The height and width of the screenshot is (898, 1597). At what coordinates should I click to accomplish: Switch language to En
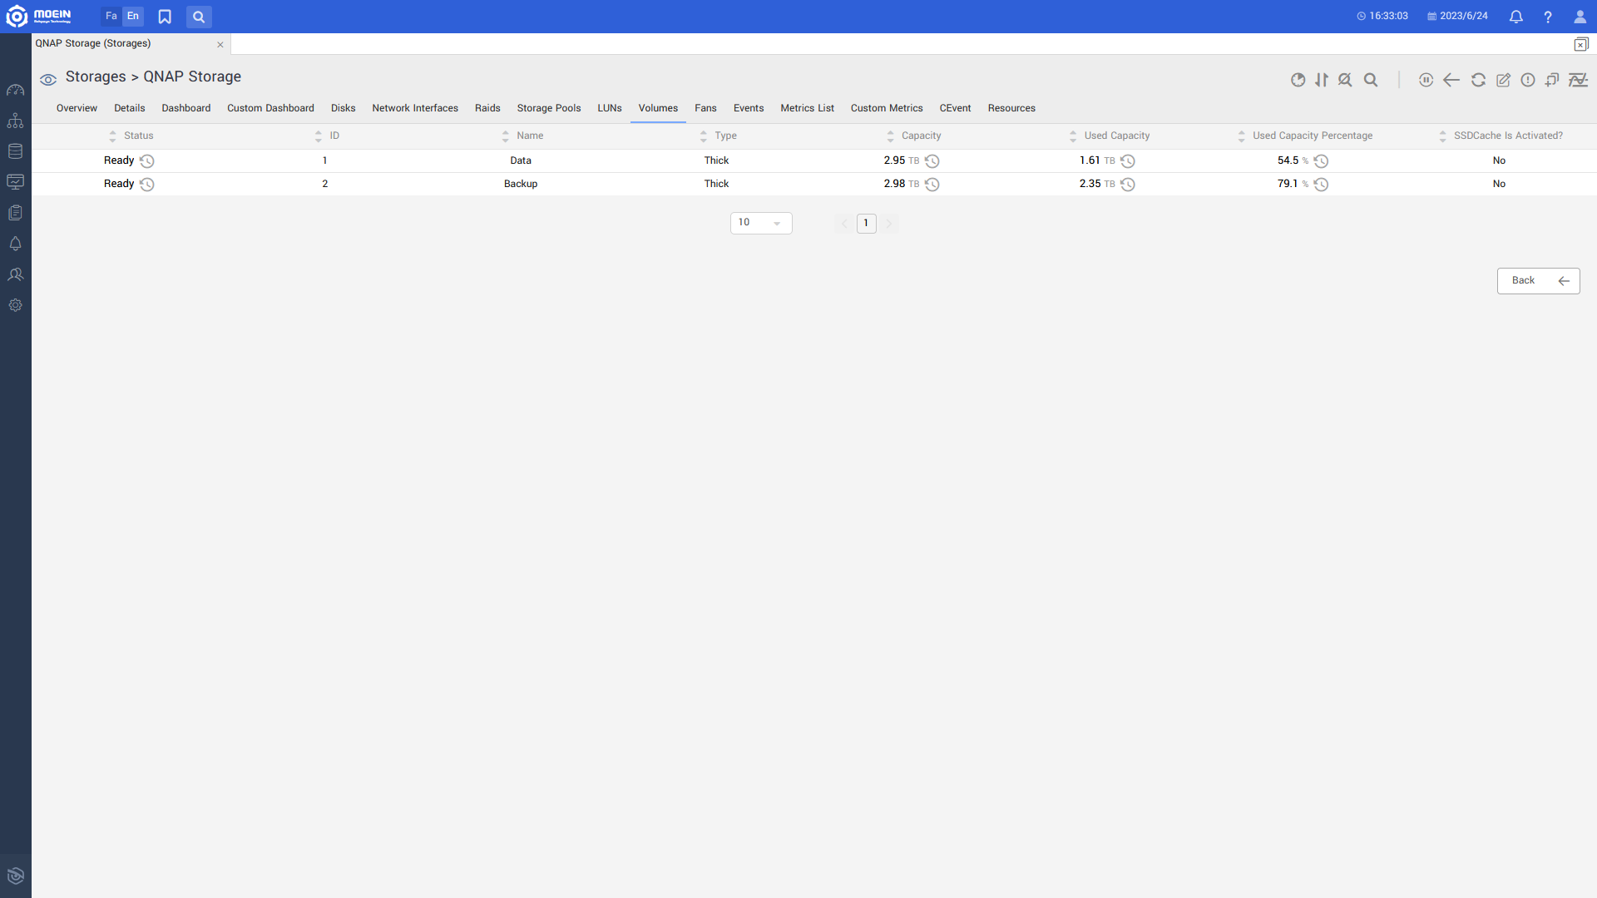[x=133, y=17]
